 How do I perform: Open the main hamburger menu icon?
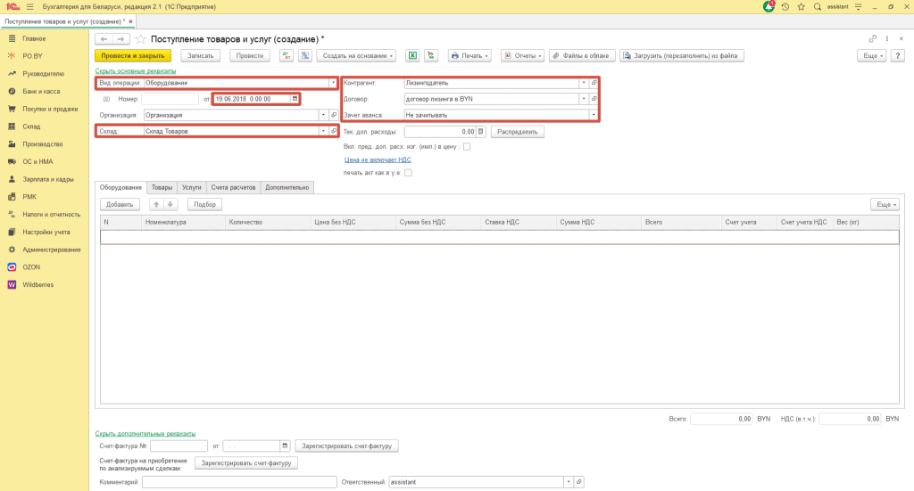pos(29,7)
